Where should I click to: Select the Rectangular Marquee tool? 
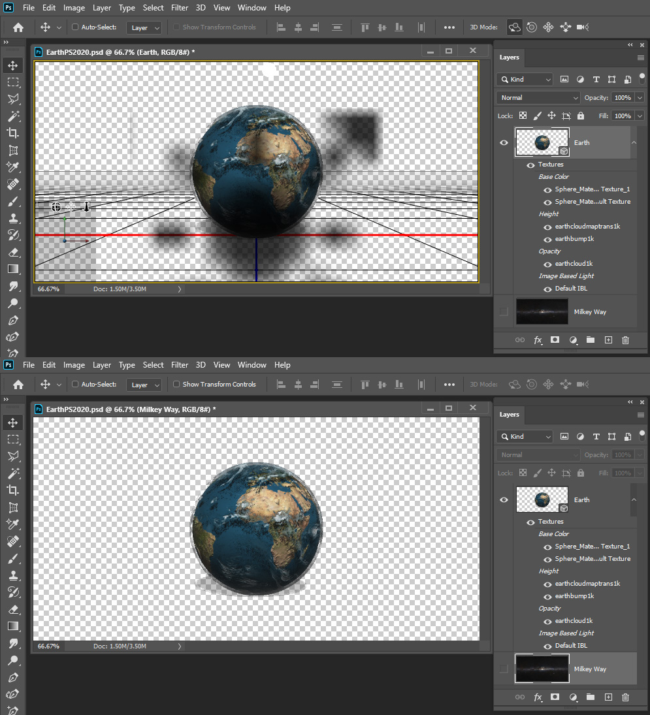pos(14,82)
